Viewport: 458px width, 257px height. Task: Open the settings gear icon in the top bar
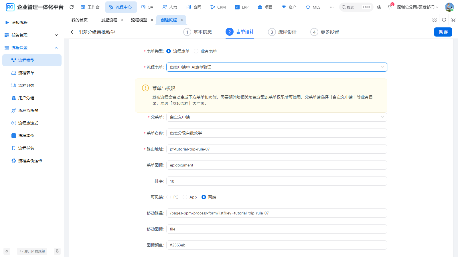point(379,7)
